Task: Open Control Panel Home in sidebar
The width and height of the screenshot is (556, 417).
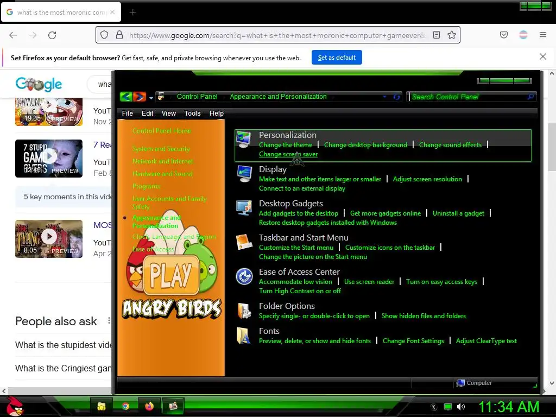Action: pos(162,131)
